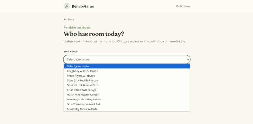This screenshot has height=124, width=253.
Task: Switch to Caller view
Action: click(183, 6)
